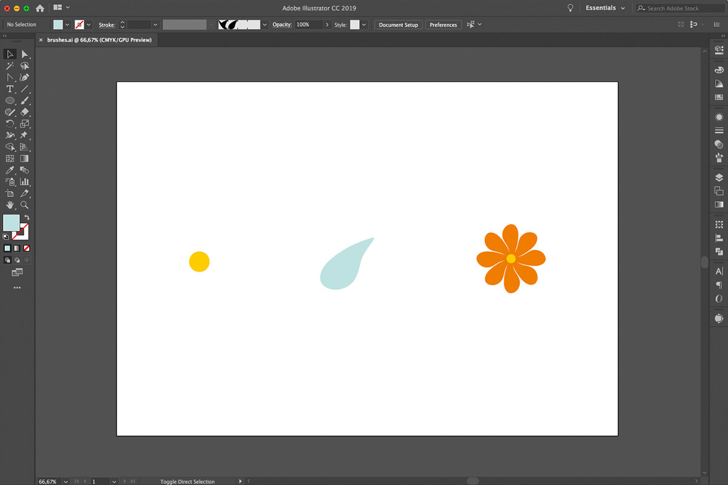Open the stroke weight dropdown
The image size is (728, 485).
click(155, 25)
